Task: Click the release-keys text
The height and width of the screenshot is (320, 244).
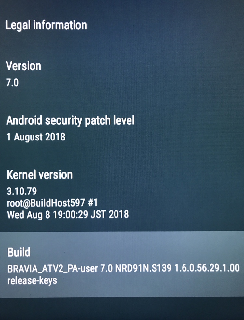Action: (32, 281)
